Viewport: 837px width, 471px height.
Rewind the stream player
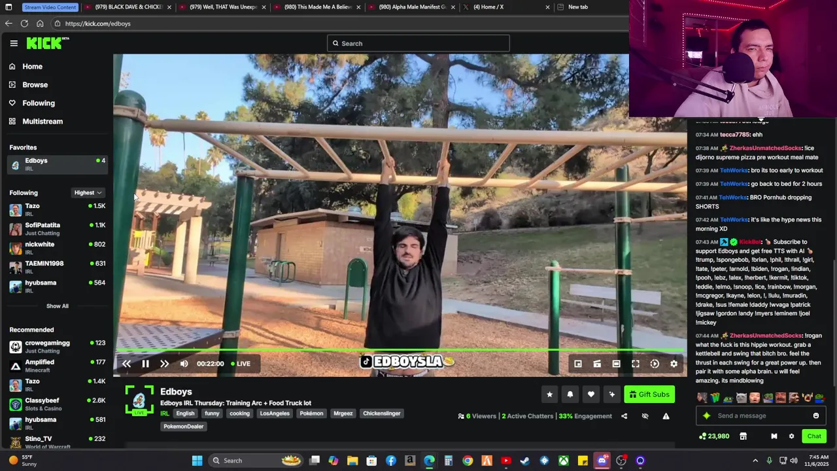(x=126, y=364)
